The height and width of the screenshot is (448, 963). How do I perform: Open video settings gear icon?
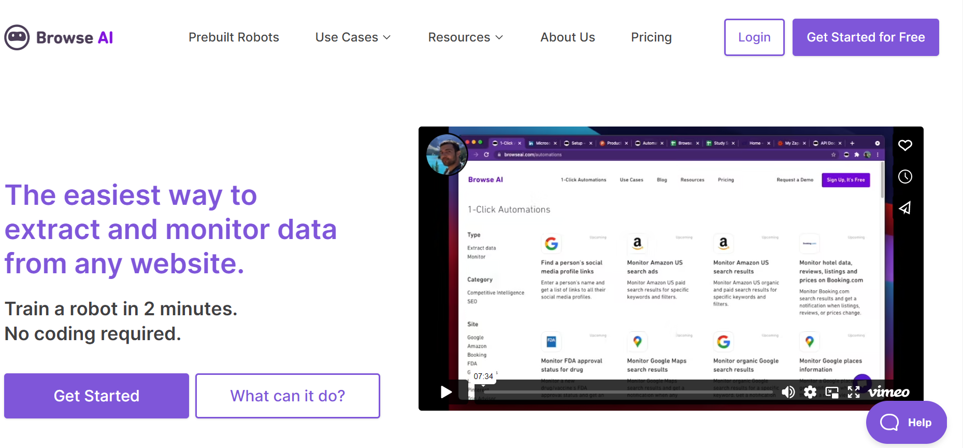pyautogui.click(x=810, y=392)
